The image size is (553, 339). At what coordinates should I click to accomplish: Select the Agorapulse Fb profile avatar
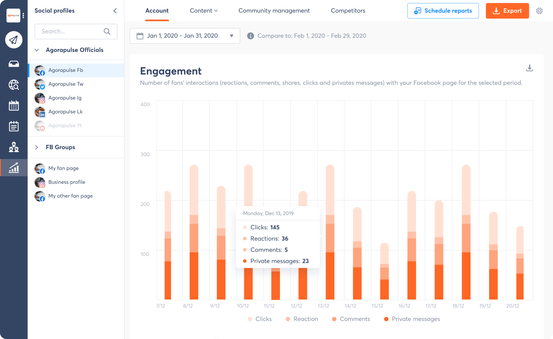coord(40,70)
